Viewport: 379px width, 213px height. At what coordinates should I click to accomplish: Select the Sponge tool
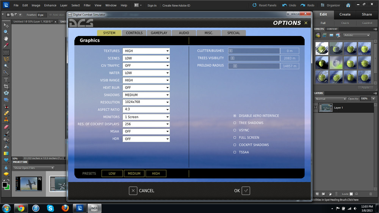(x=6, y=174)
